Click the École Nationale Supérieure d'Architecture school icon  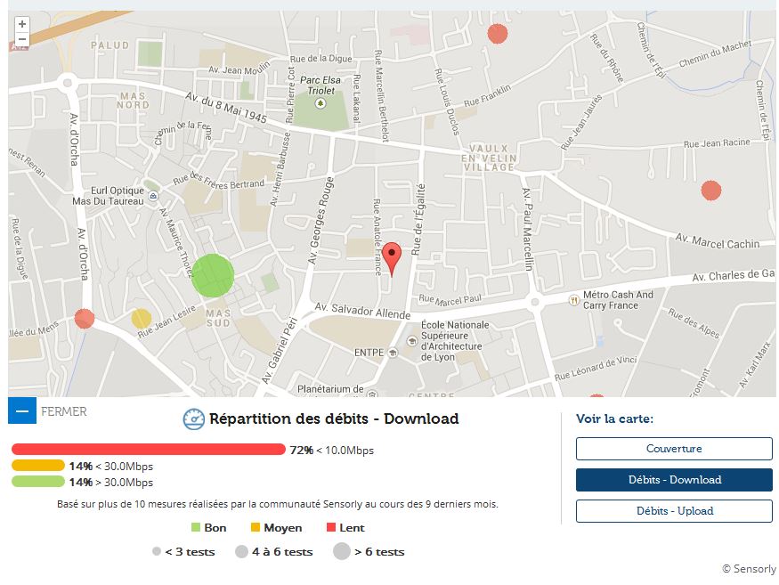click(x=412, y=341)
